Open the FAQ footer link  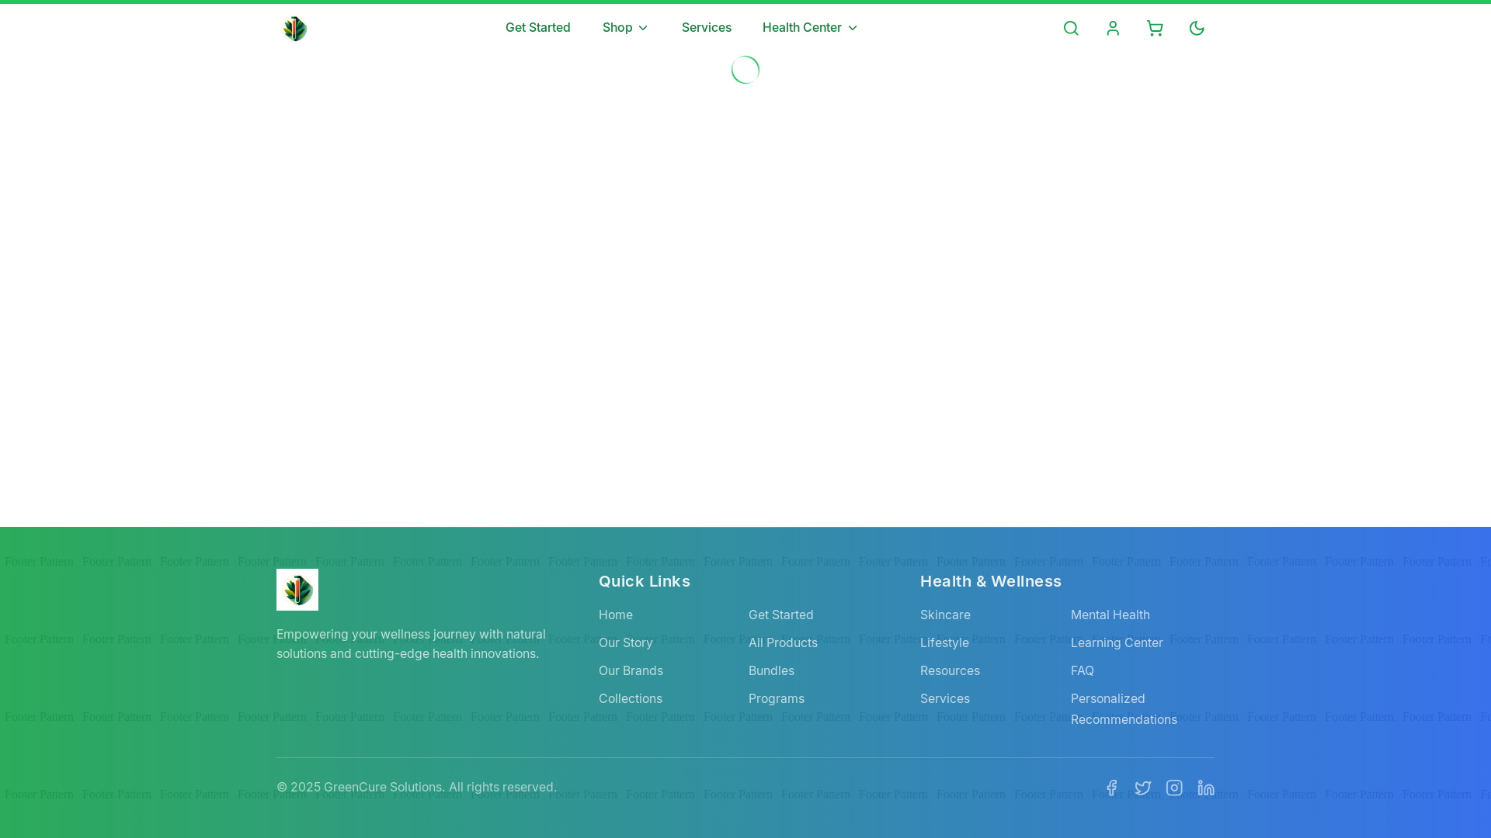coord(1083,670)
